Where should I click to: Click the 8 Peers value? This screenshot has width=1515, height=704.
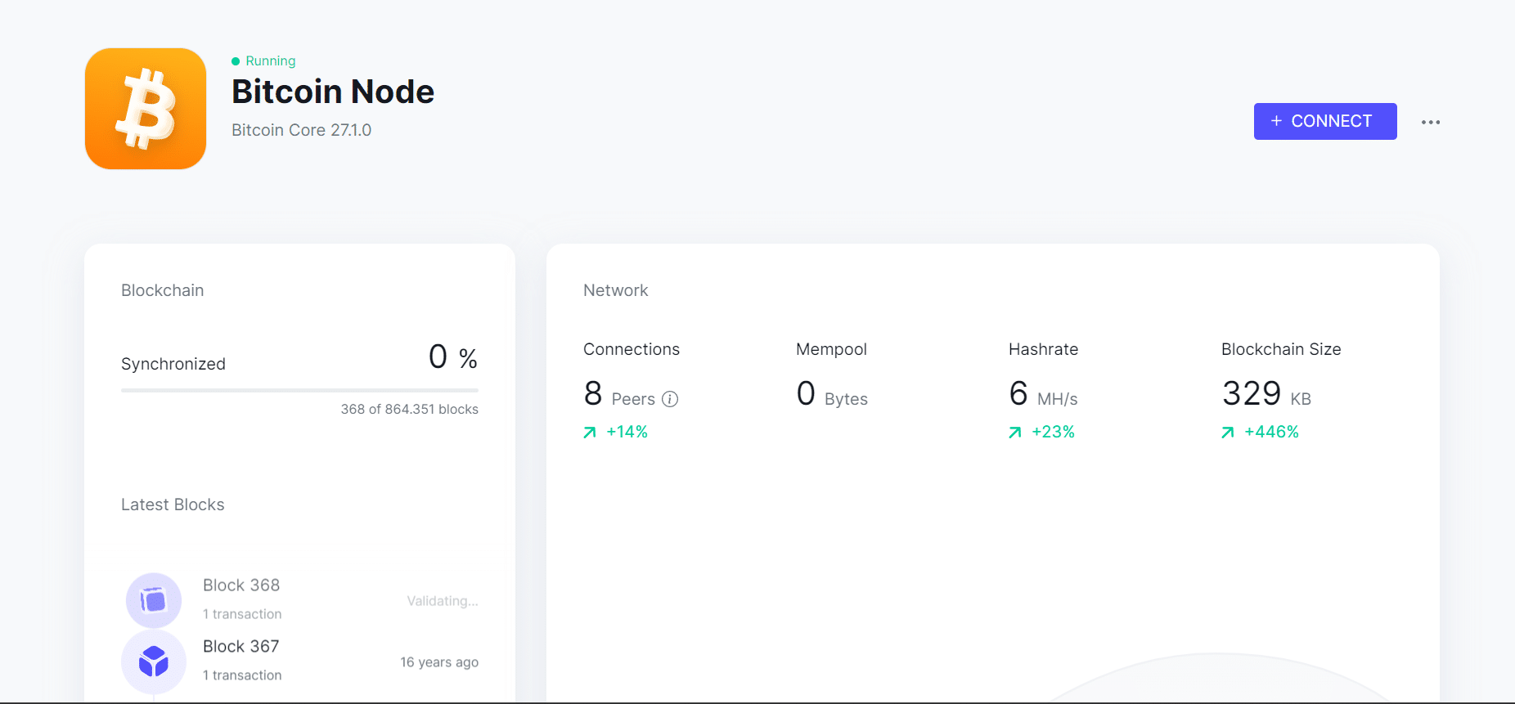pyautogui.click(x=620, y=394)
